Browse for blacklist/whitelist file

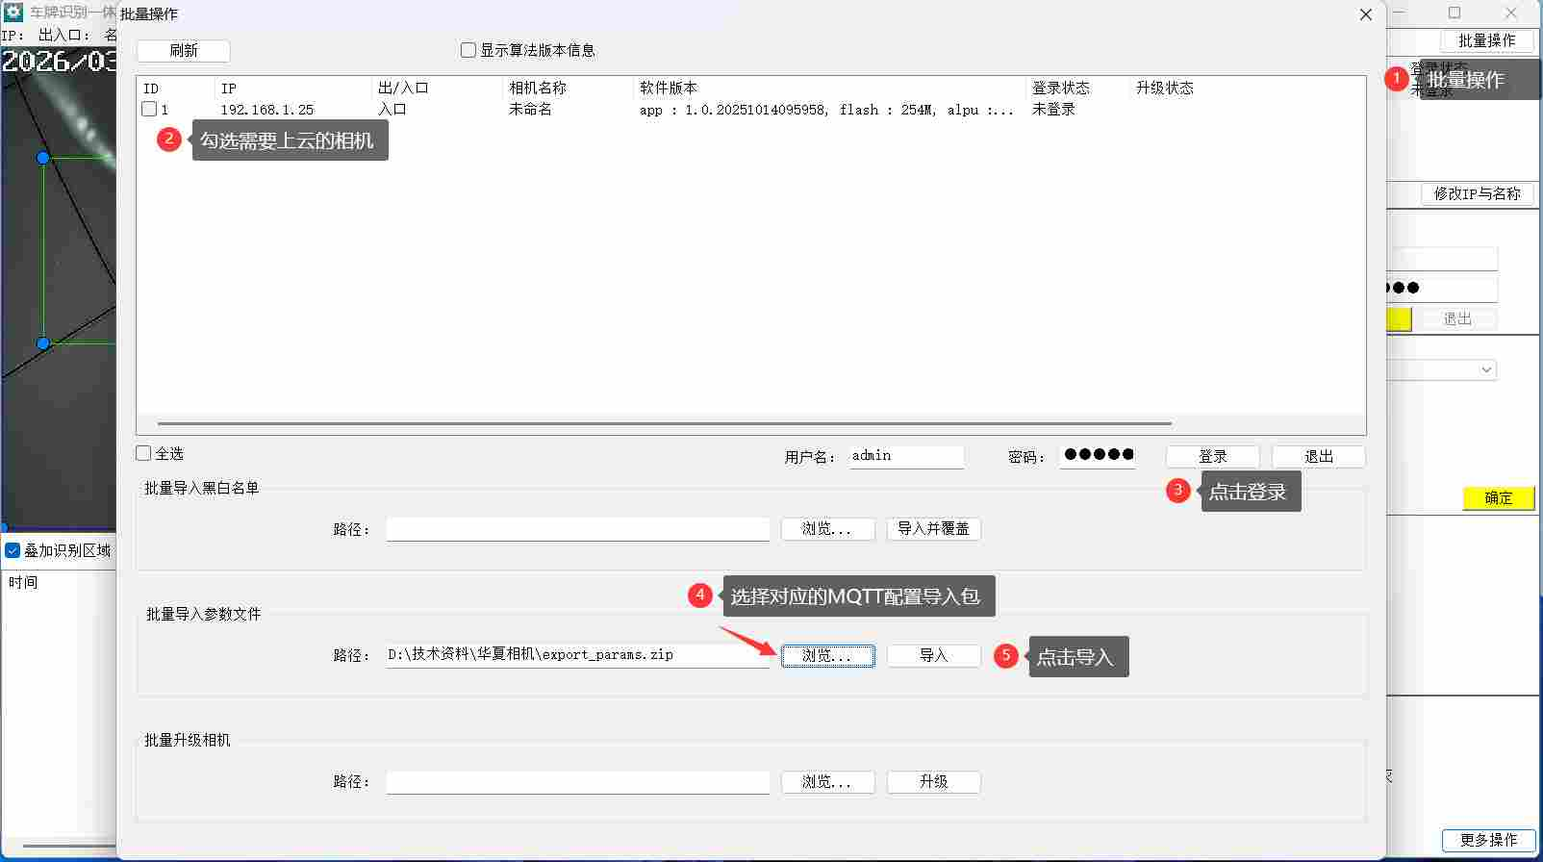coord(828,529)
